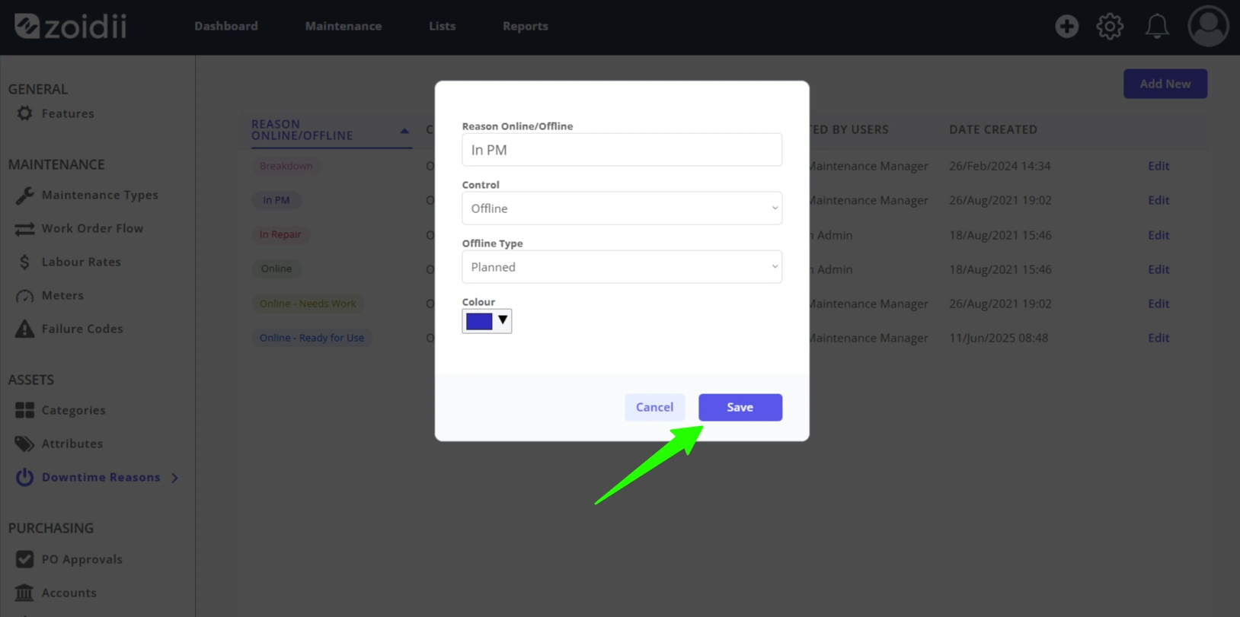
Task: Open the settings gear icon
Action: [x=1110, y=26]
